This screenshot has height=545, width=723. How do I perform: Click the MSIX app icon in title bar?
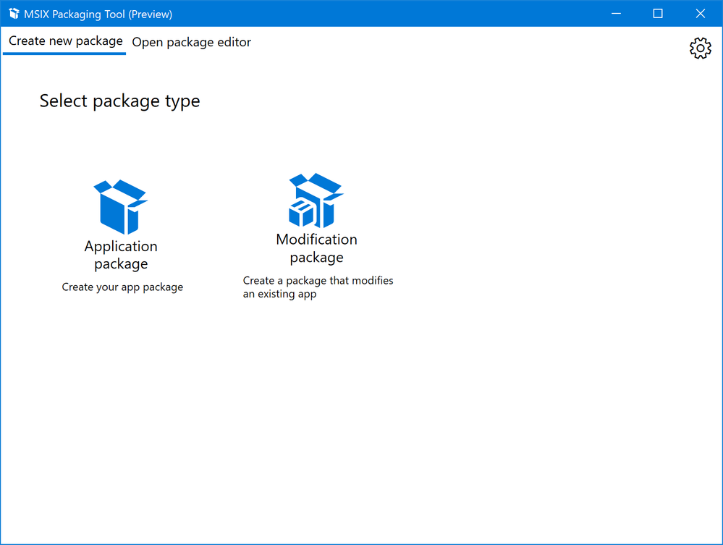[14, 14]
